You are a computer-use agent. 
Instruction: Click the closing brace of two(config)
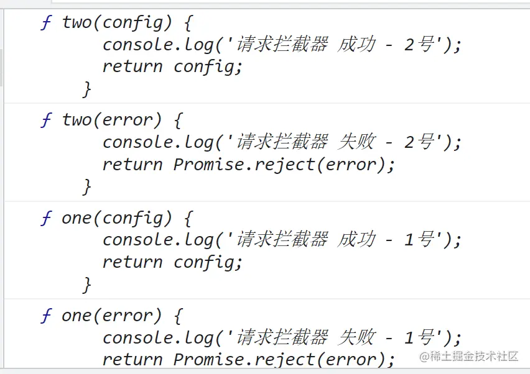pos(87,89)
